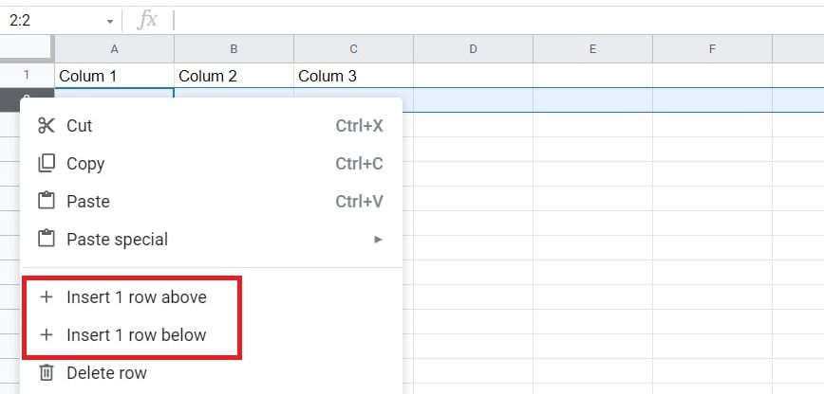The height and width of the screenshot is (394, 824).
Task: Click the plus icon for row above
Action: [46, 297]
